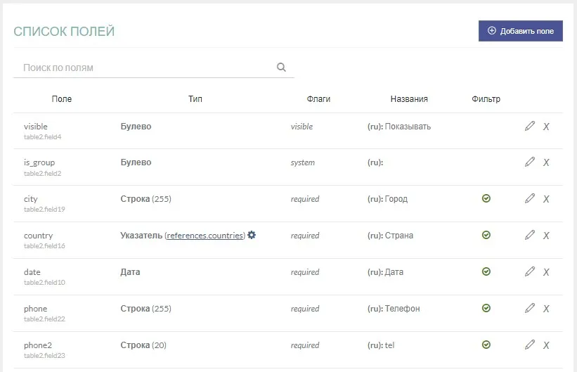
Task: Toggle the filter checkmark for city field
Action: pyautogui.click(x=486, y=199)
